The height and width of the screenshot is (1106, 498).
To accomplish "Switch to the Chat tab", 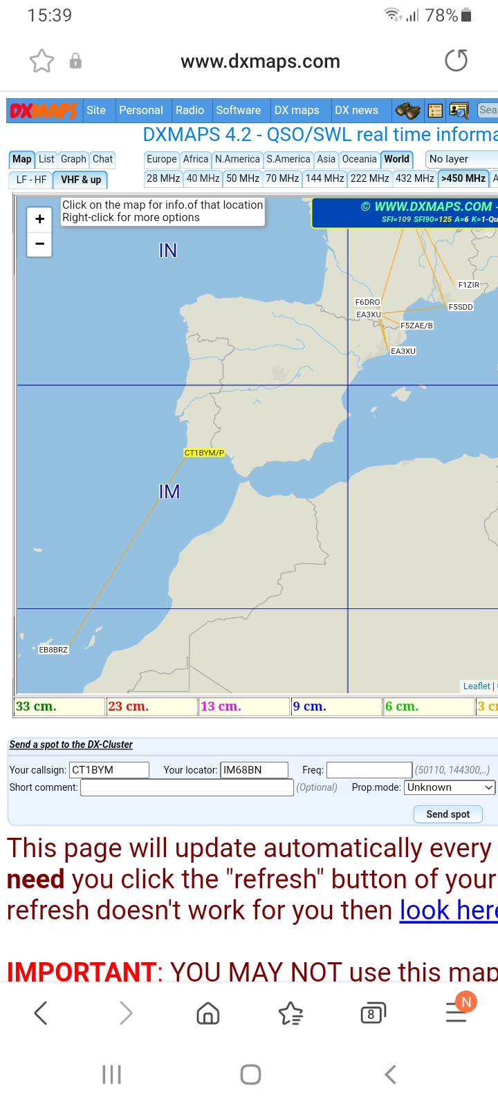I will (102, 159).
